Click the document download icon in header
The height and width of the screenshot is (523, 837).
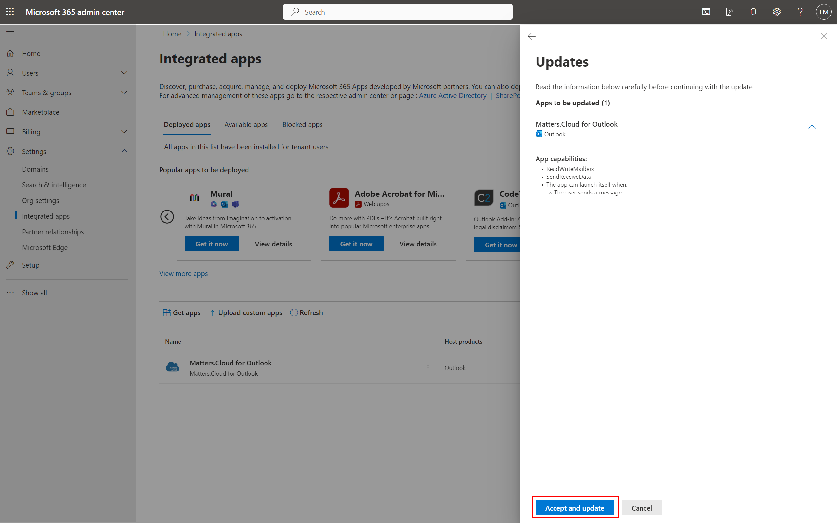tap(729, 12)
